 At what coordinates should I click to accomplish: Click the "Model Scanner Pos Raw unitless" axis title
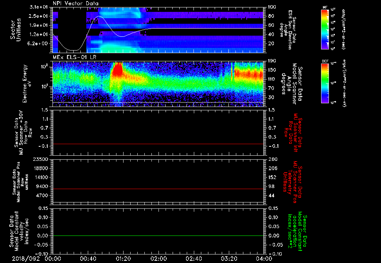(21, 182)
